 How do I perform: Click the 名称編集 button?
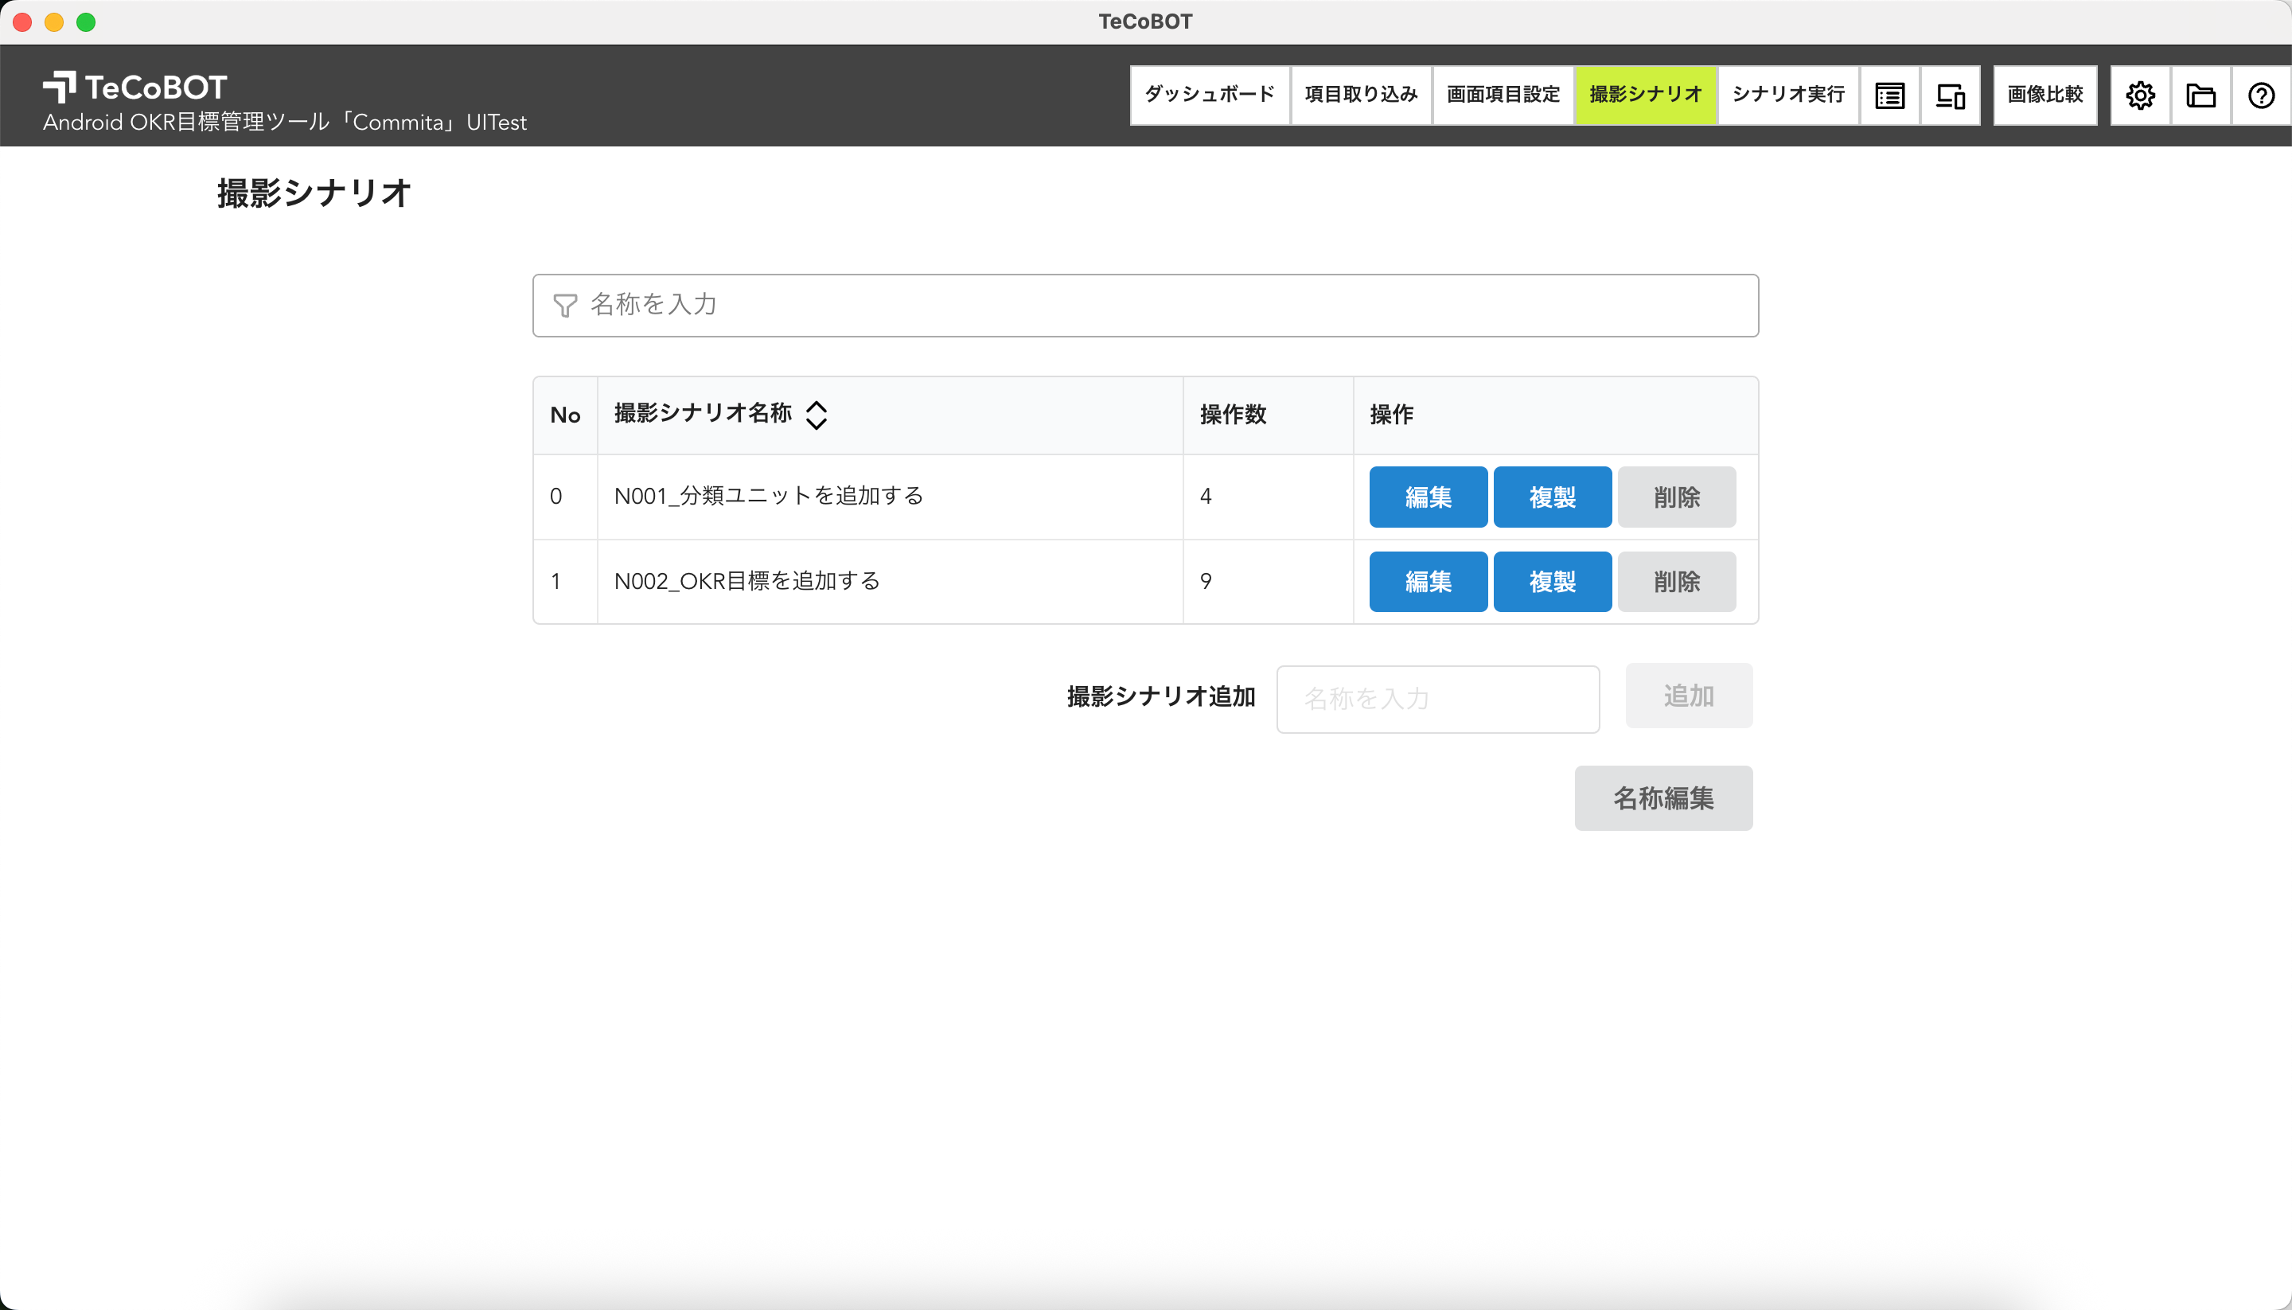1662,798
